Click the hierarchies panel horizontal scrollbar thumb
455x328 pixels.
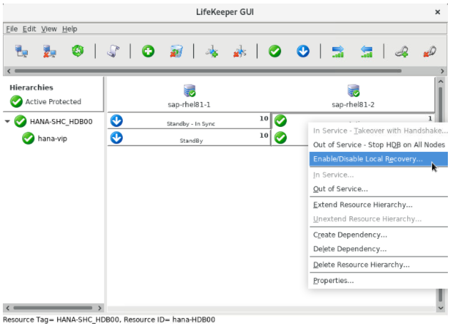(x=53, y=308)
